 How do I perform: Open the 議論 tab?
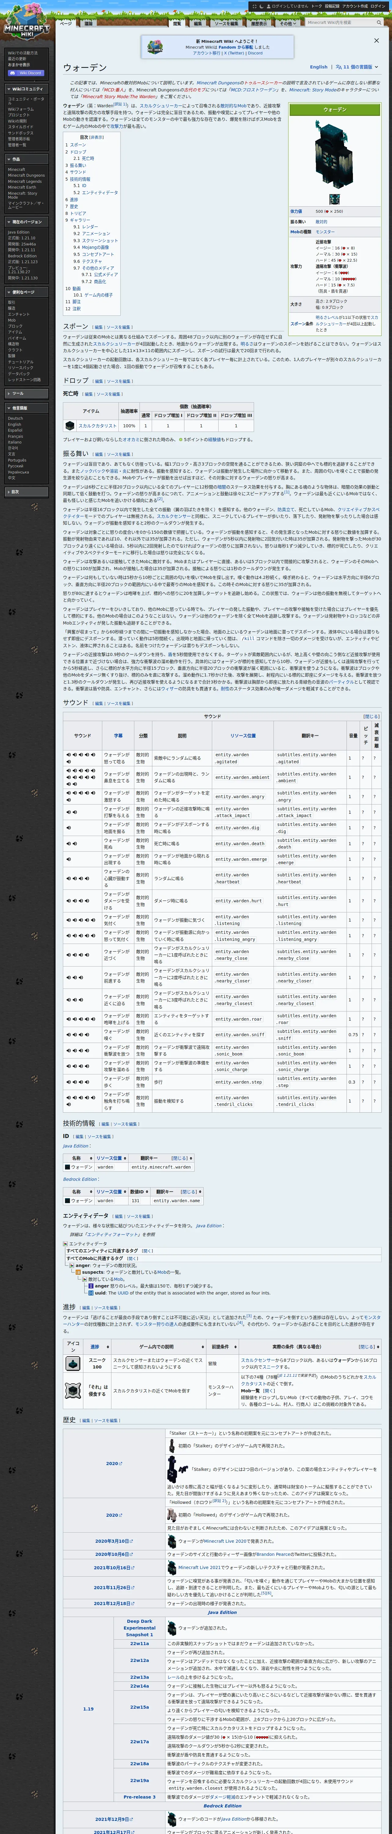tap(88, 24)
